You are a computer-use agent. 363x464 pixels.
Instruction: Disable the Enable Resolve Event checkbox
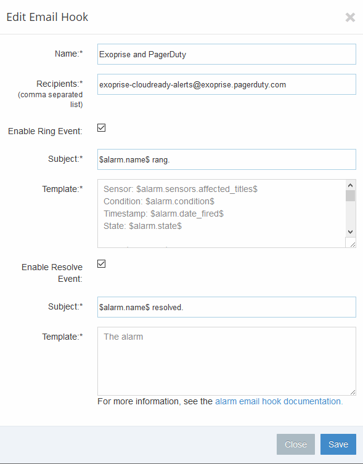[101, 263]
